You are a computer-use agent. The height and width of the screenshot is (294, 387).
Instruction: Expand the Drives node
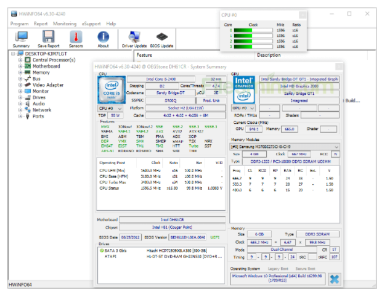(x=20, y=97)
